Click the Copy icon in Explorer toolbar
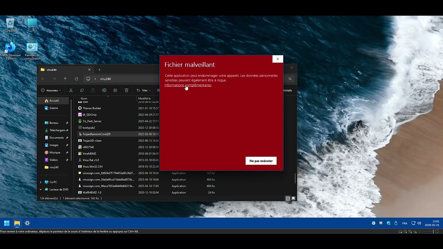The width and height of the screenshot is (443, 249). (82, 90)
